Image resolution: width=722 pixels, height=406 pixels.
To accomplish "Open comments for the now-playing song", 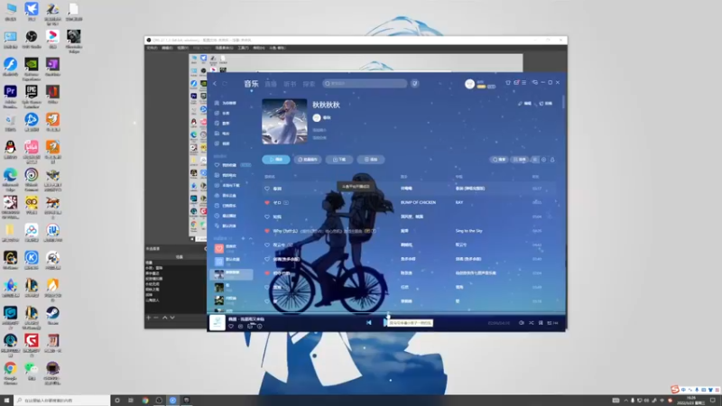I will [x=250, y=327].
